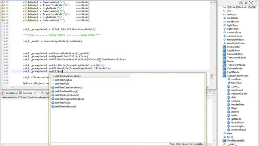This screenshot has width=259, height=146.
Task: Select nodeBase in the outline
Action: (233, 18)
